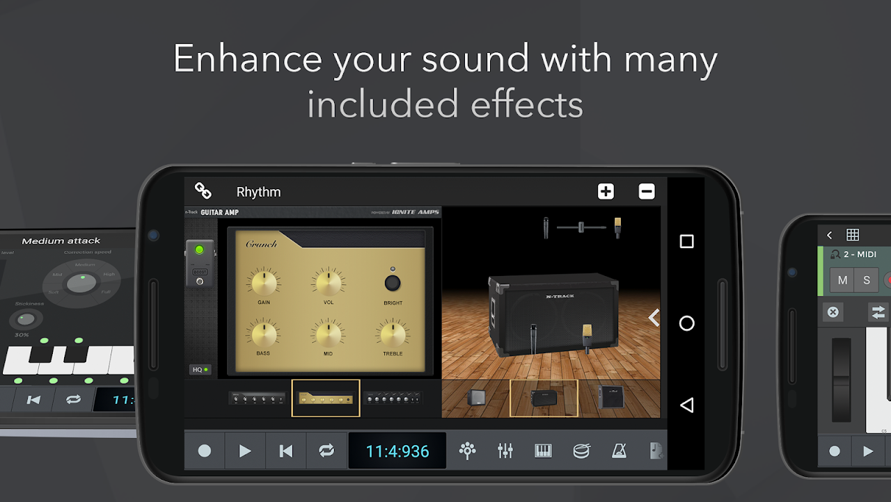The width and height of the screenshot is (891, 502).
Task: Add an effect with the plus button
Action: pos(606,191)
